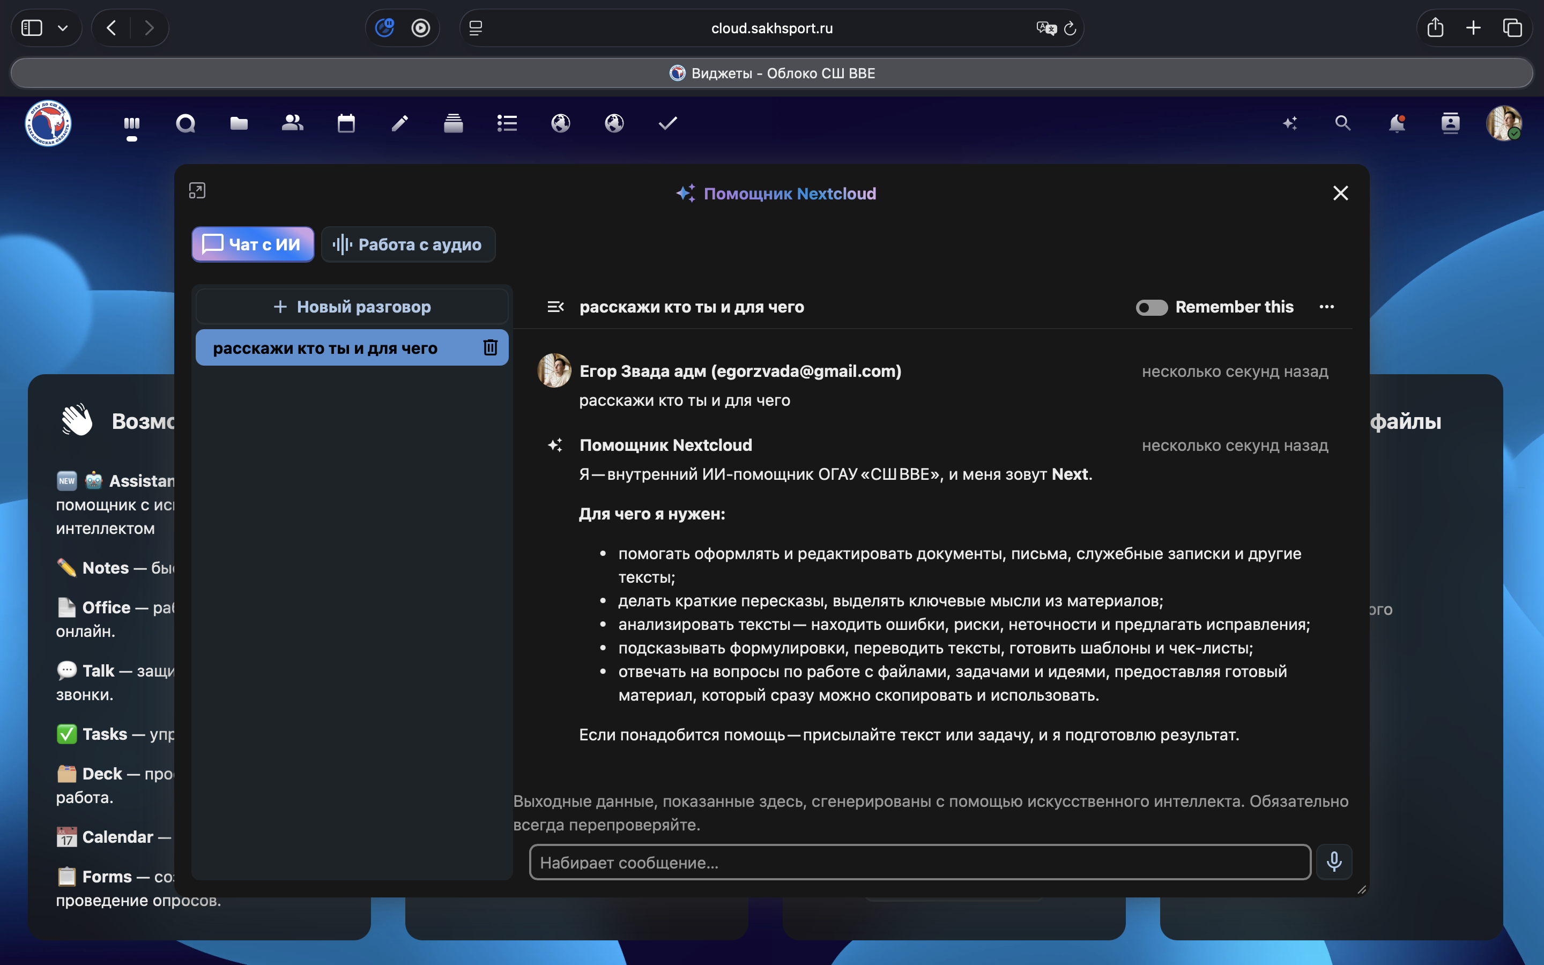Start a Новый разговор
This screenshot has width=1544, height=965.
click(x=352, y=307)
